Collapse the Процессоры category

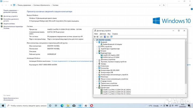[x=97, y=87]
